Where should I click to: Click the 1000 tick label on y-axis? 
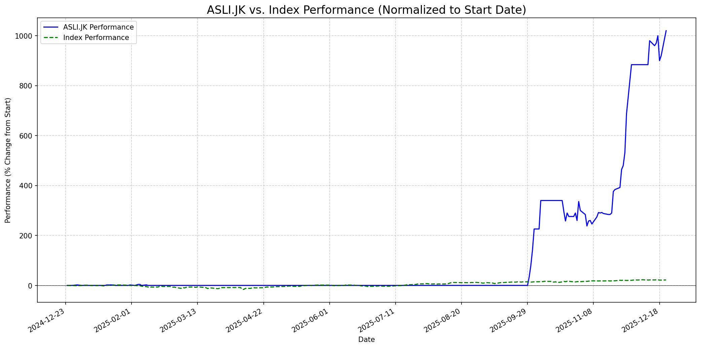point(24,36)
